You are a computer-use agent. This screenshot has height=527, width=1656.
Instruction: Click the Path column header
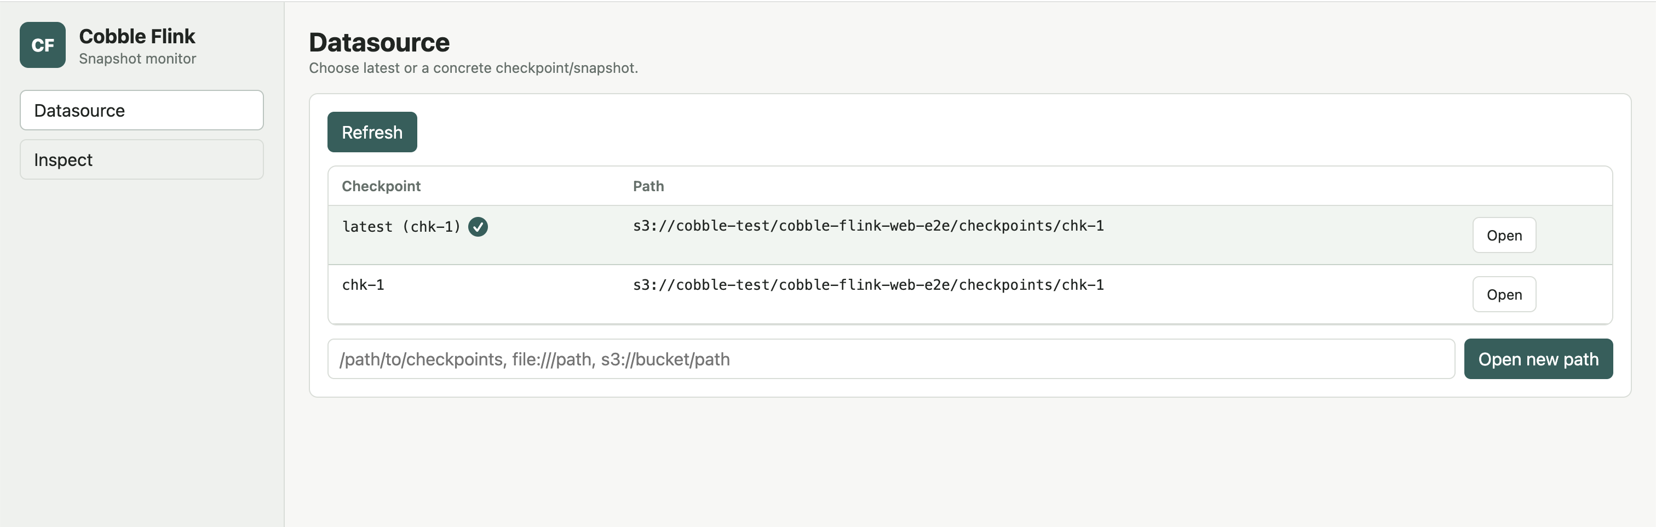click(648, 187)
